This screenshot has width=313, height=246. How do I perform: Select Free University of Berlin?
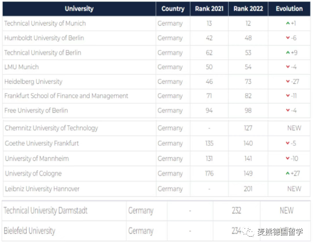pyautogui.click(x=36, y=110)
